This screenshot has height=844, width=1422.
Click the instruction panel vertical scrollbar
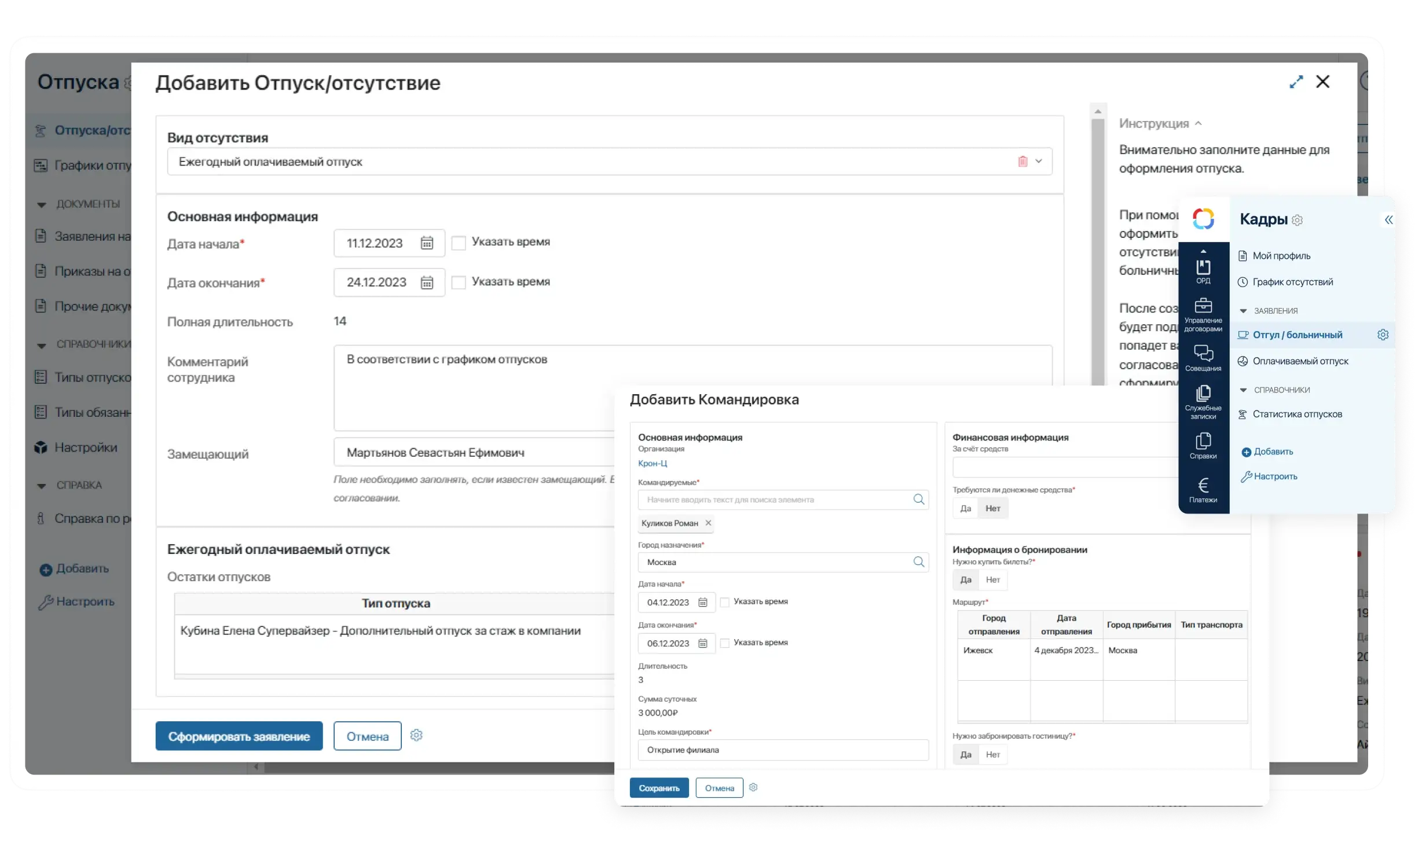1098,249
